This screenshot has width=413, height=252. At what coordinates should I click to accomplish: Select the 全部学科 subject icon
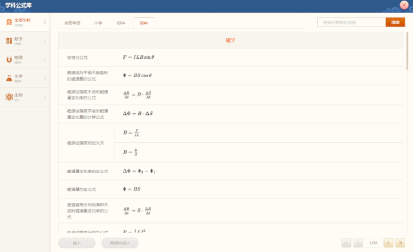pyautogui.click(x=9, y=22)
